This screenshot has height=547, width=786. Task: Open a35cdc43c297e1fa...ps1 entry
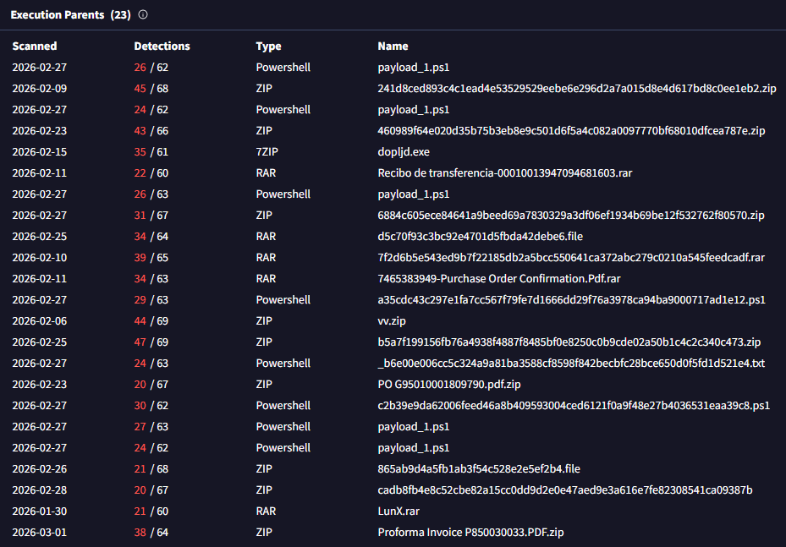tap(571, 300)
